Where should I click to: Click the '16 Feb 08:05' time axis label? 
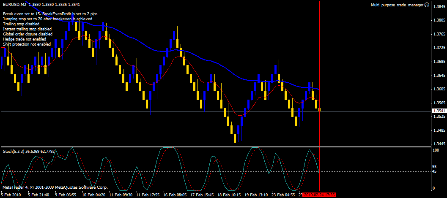(175, 195)
